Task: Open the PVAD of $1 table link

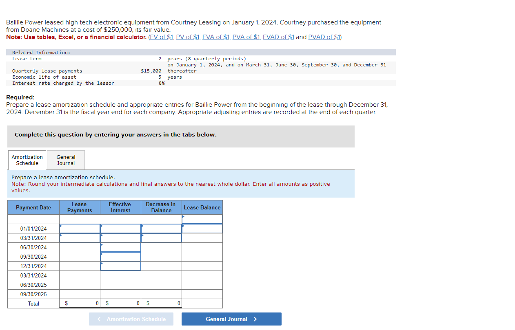Action: click(324, 37)
